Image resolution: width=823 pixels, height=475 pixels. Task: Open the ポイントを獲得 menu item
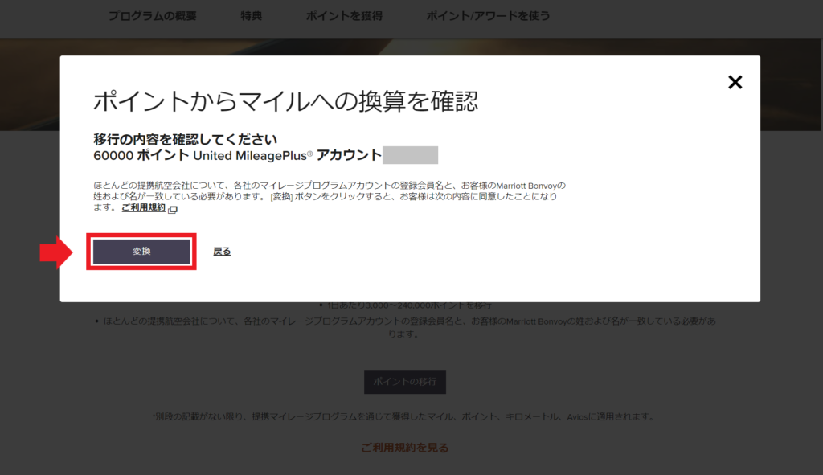pyautogui.click(x=344, y=16)
